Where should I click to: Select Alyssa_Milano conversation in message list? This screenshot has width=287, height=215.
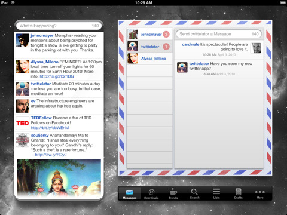pyautogui.click(x=149, y=59)
